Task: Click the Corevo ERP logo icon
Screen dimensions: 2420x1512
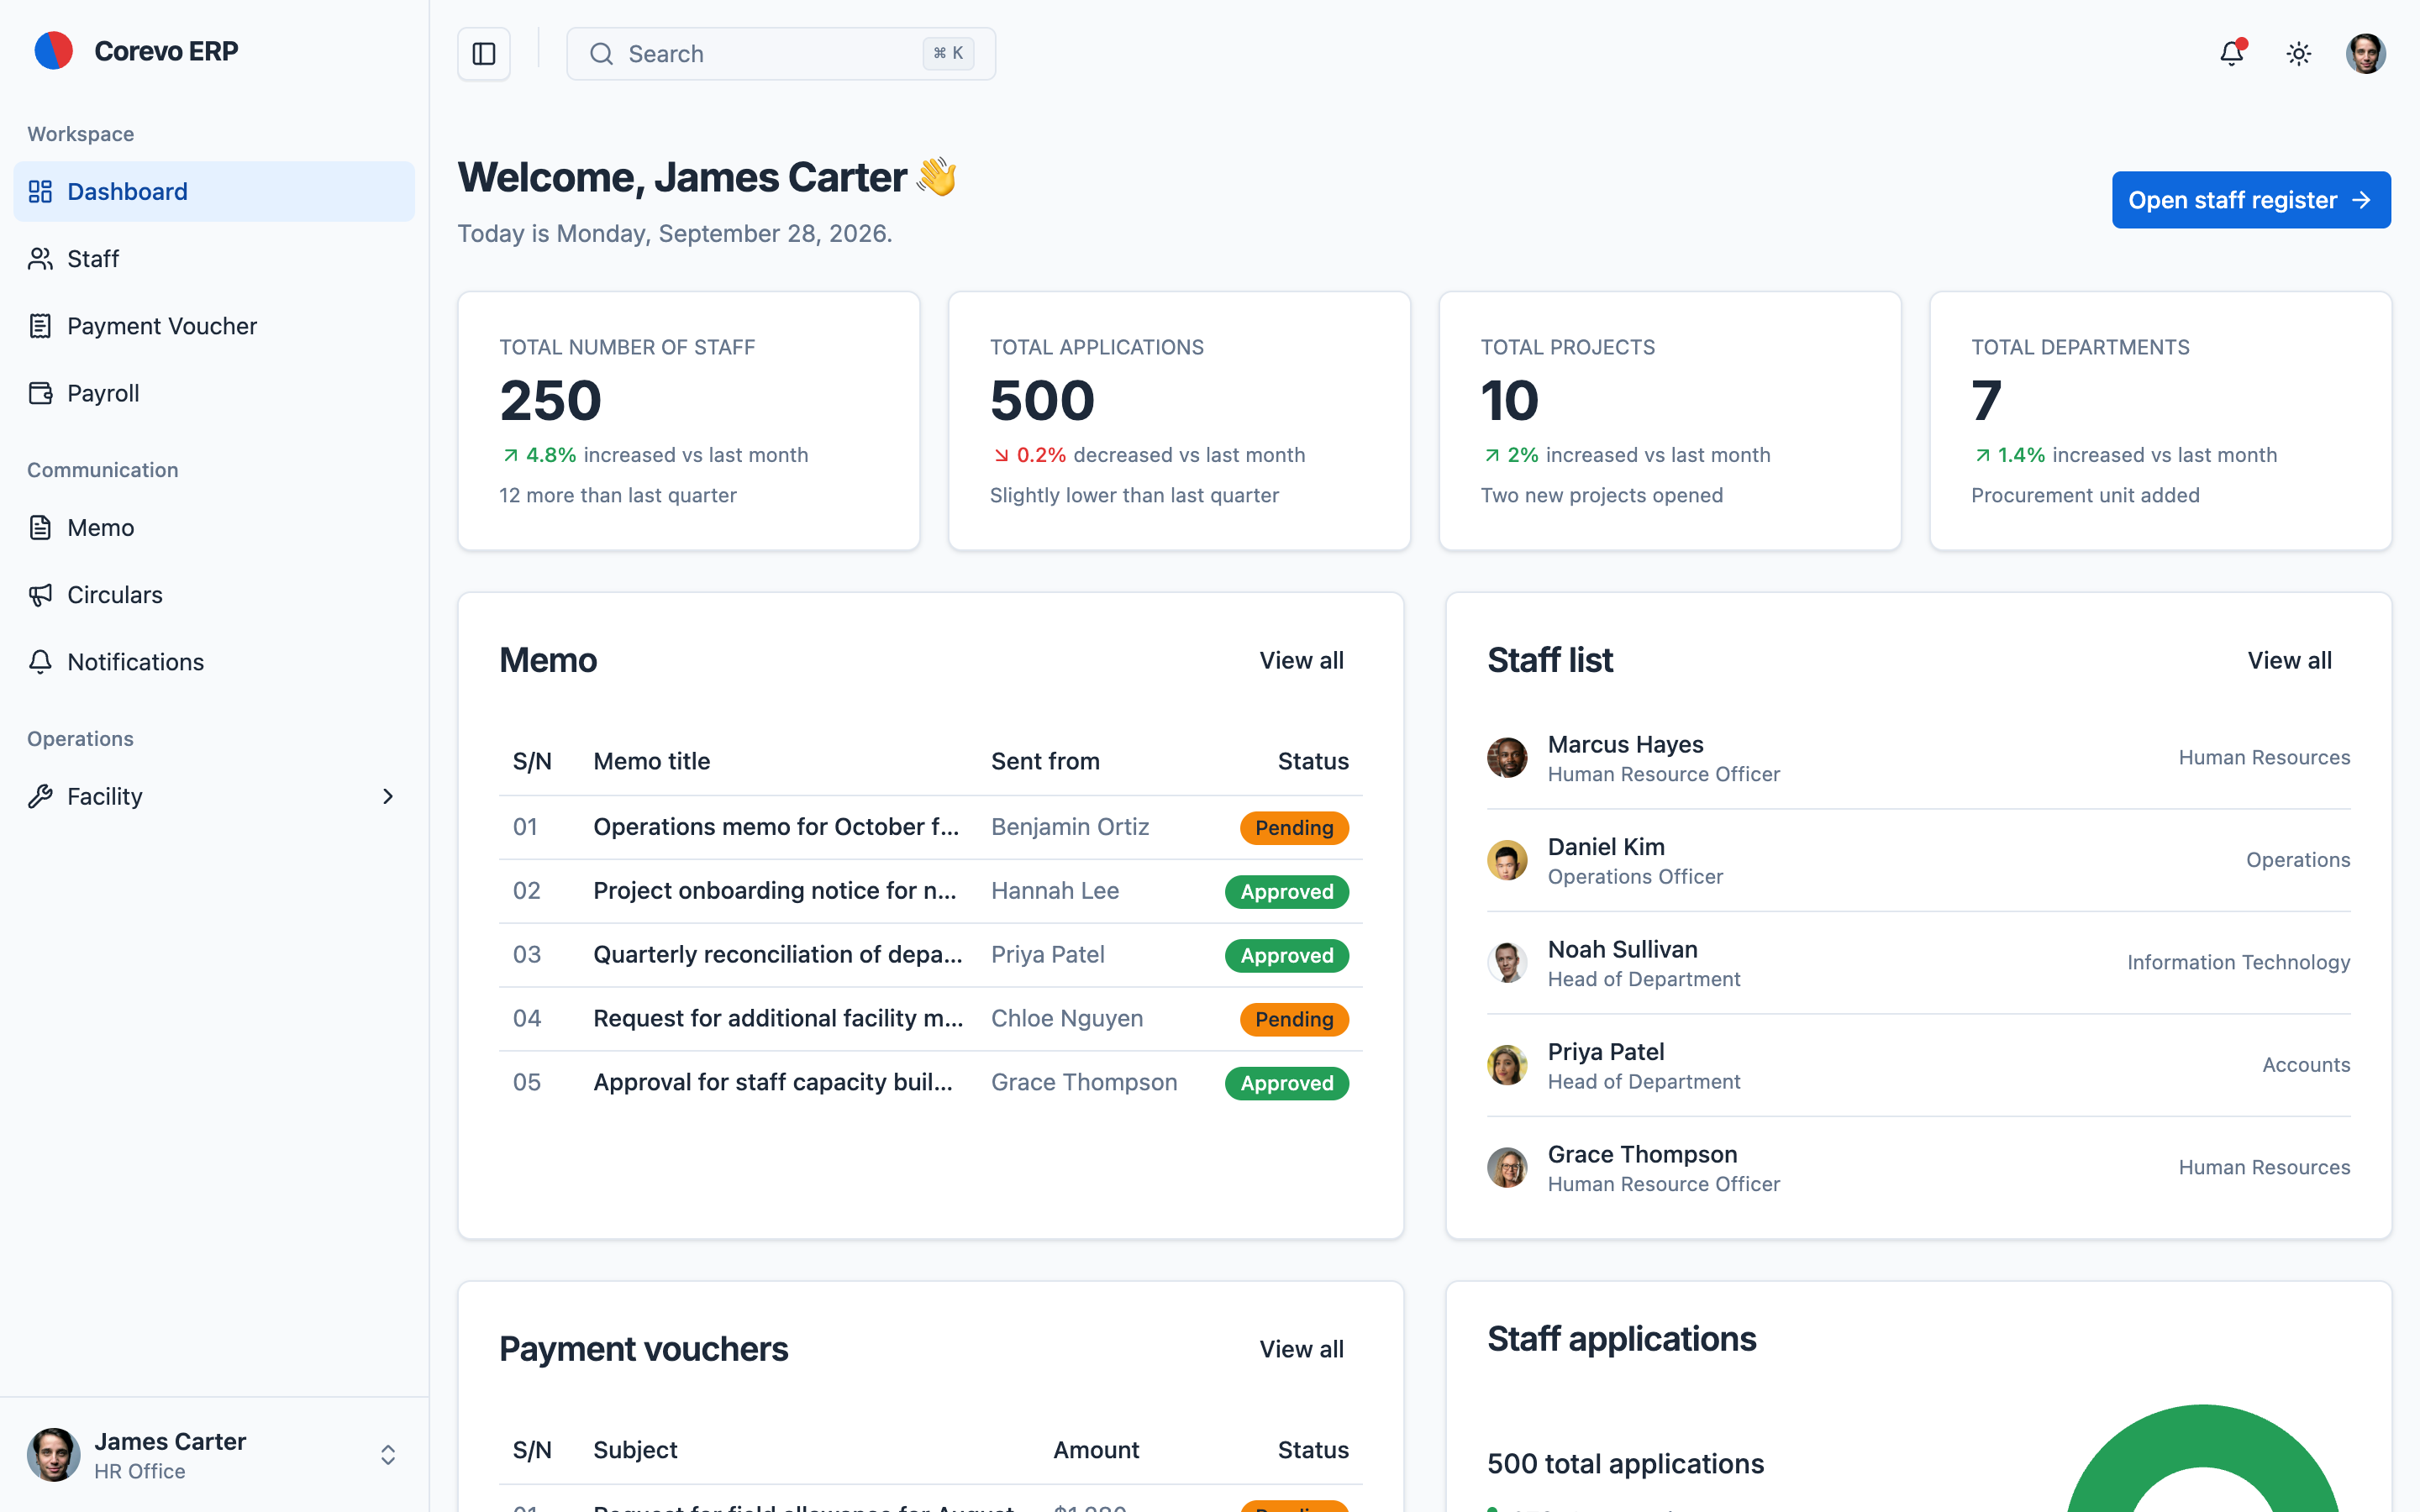Action: [54, 51]
